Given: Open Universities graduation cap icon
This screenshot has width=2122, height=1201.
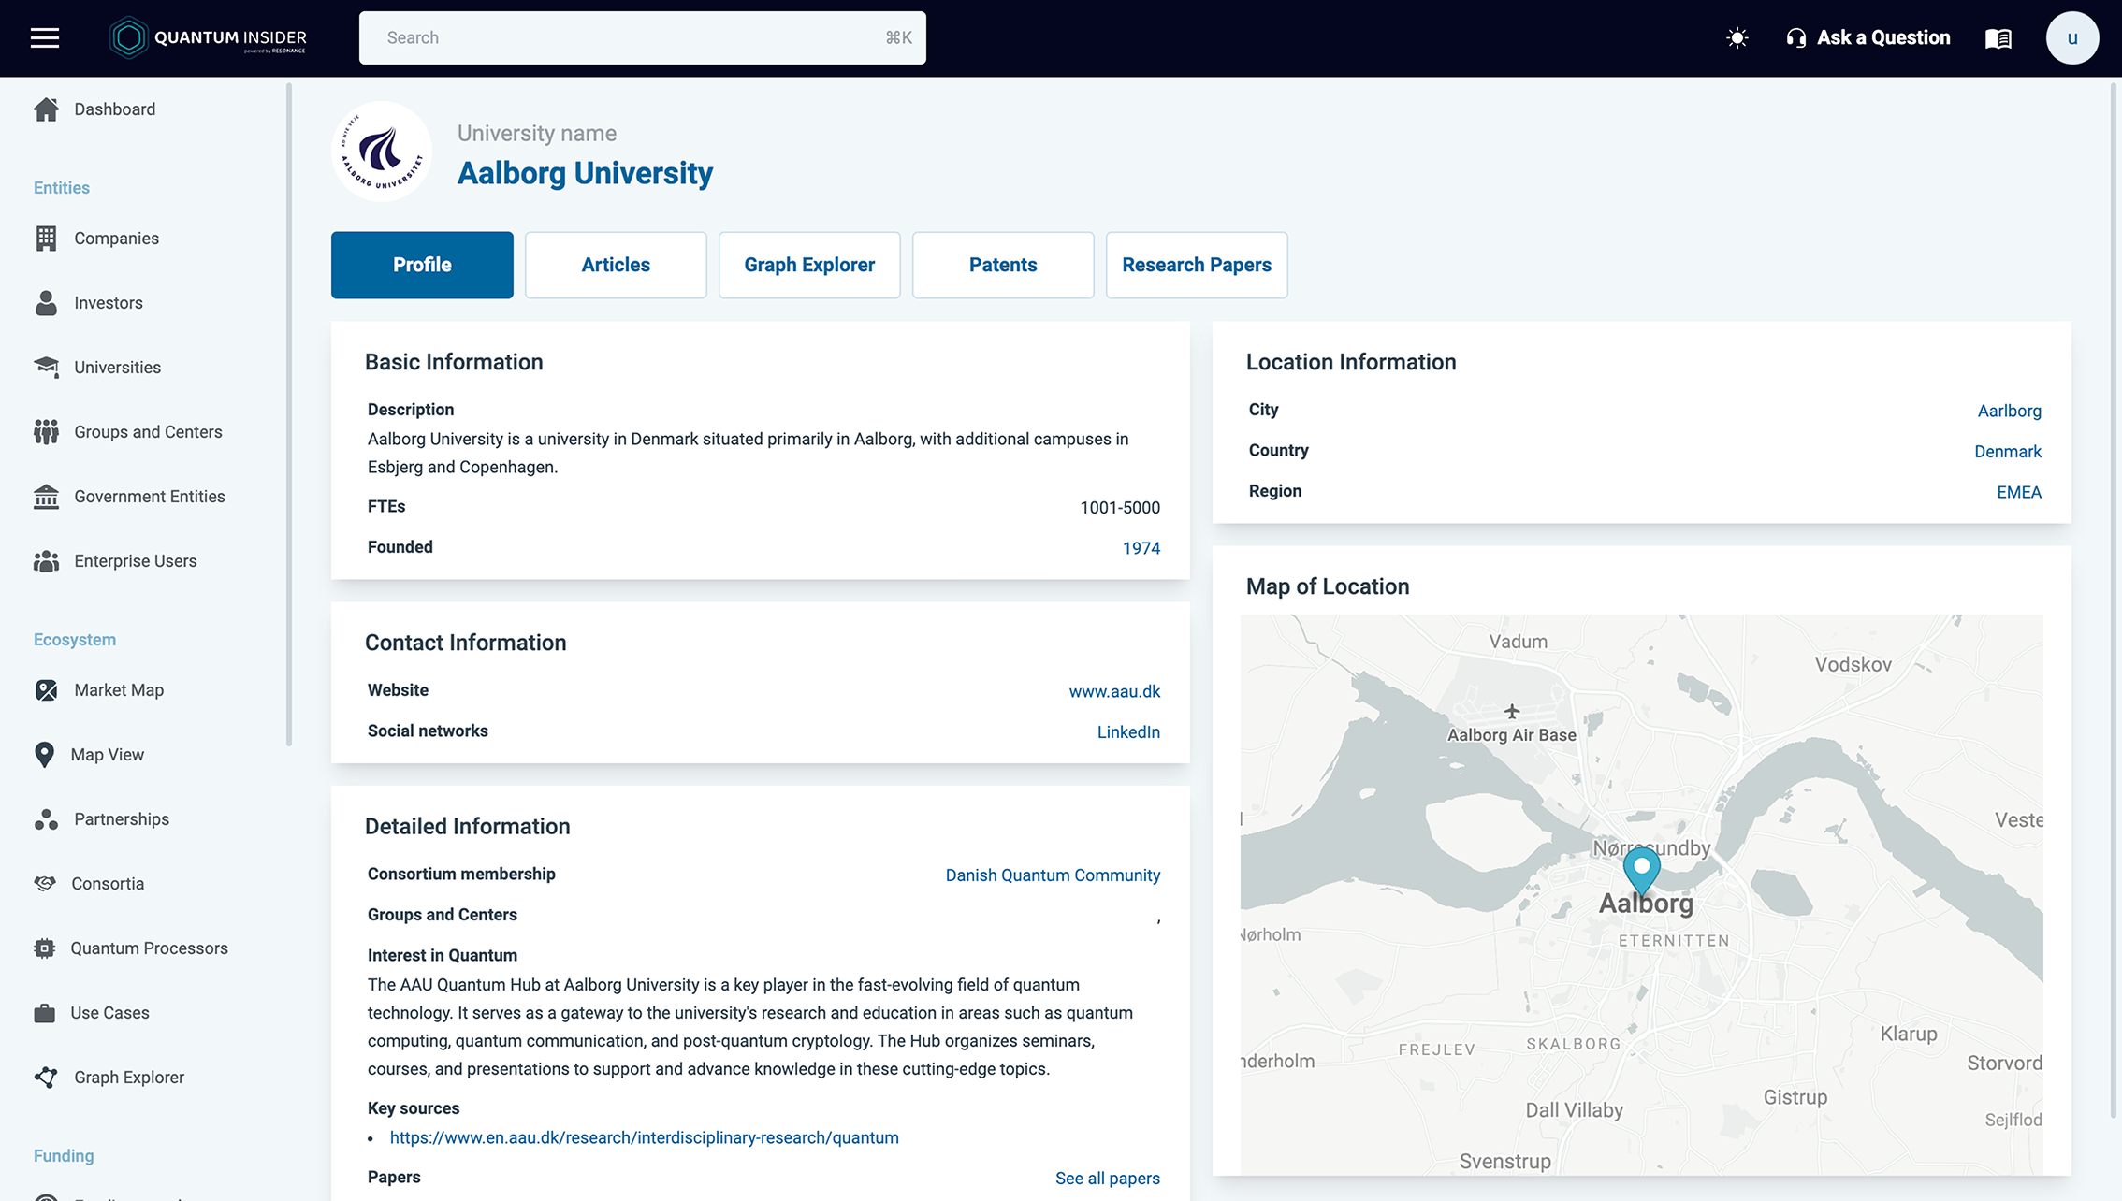Looking at the screenshot, I should (x=46, y=367).
